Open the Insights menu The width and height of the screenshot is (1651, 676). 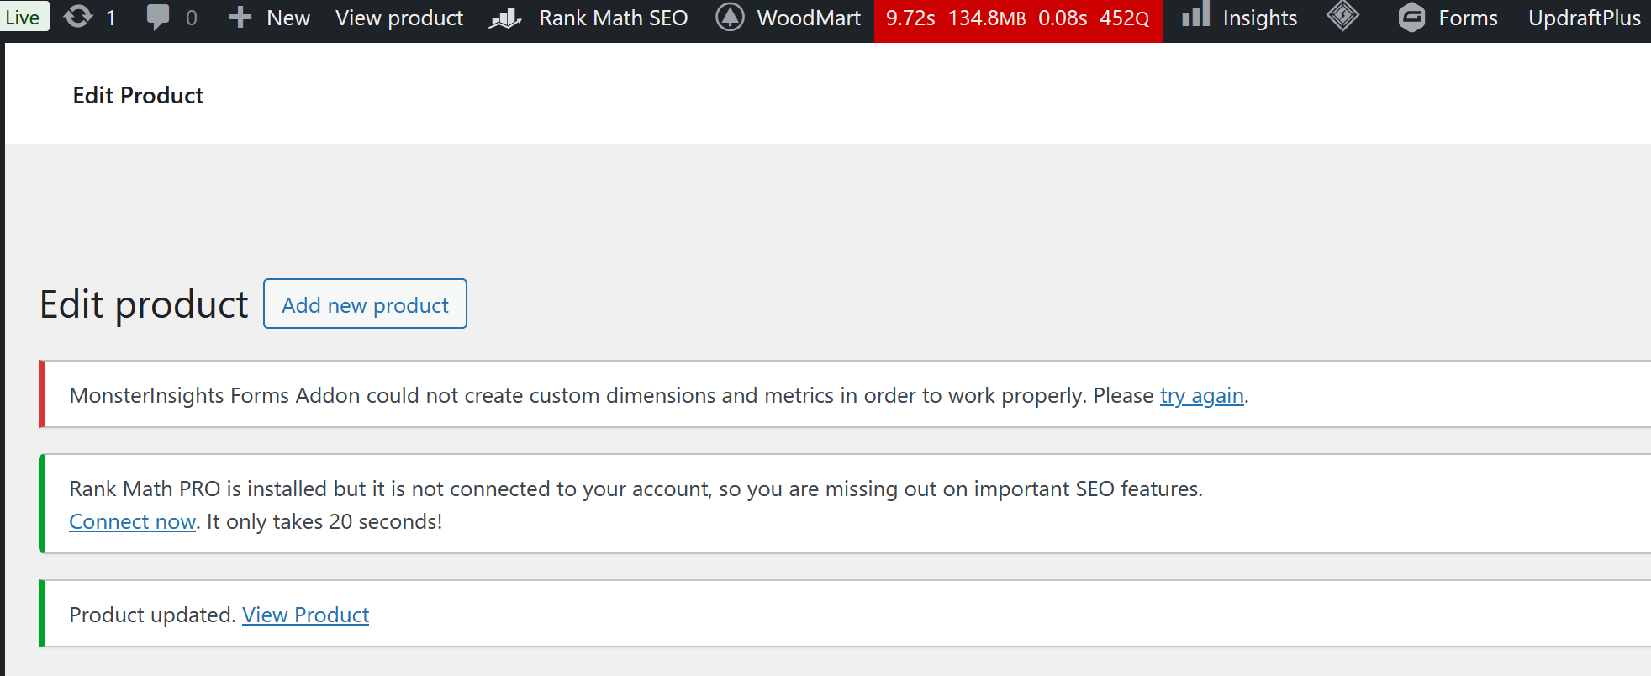pos(1260,18)
